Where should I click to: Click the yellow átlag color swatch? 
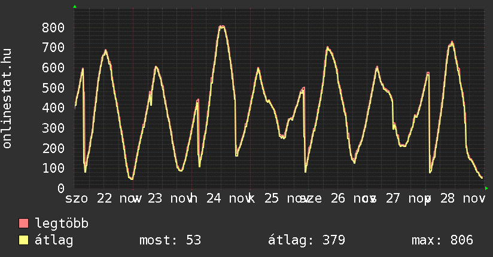pos(24,241)
